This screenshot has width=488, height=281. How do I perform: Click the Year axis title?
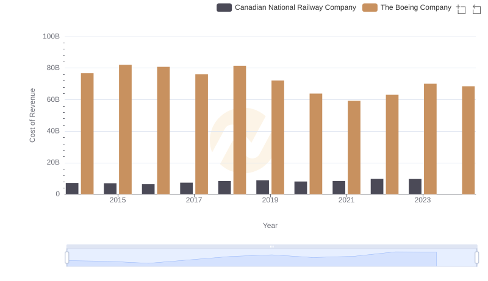[x=270, y=226]
